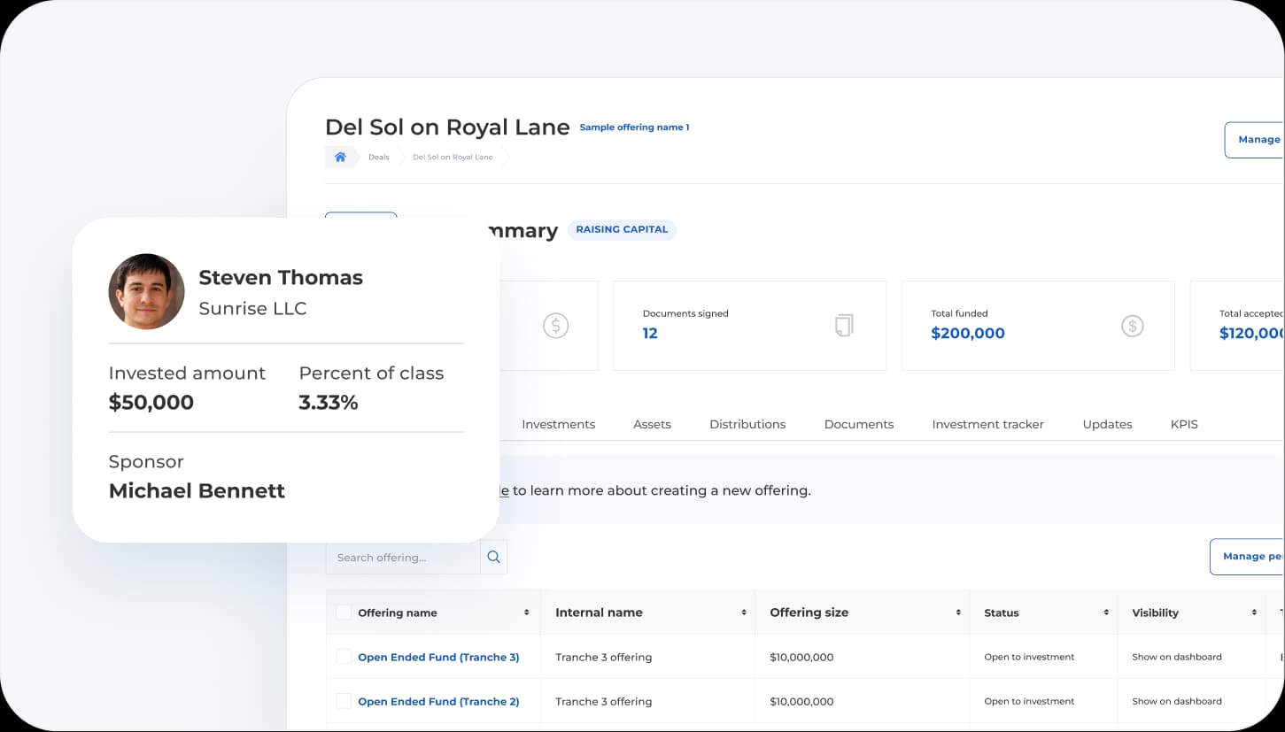Click the RAISING CAPITAL status badge
Screen dimensions: 1285x732
(622, 229)
